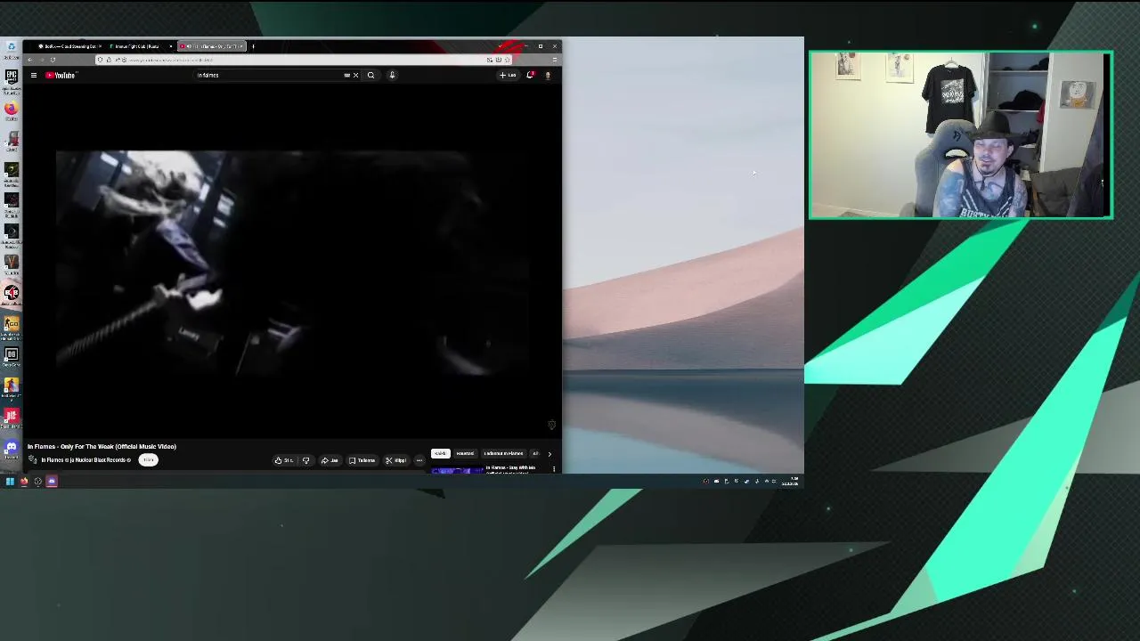Open the recommended In Flames video thumbnail
Viewport: 1140px width, 641px height.
coord(458,469)
